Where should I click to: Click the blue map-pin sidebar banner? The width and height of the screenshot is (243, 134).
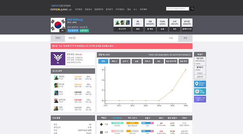[200, 84]
